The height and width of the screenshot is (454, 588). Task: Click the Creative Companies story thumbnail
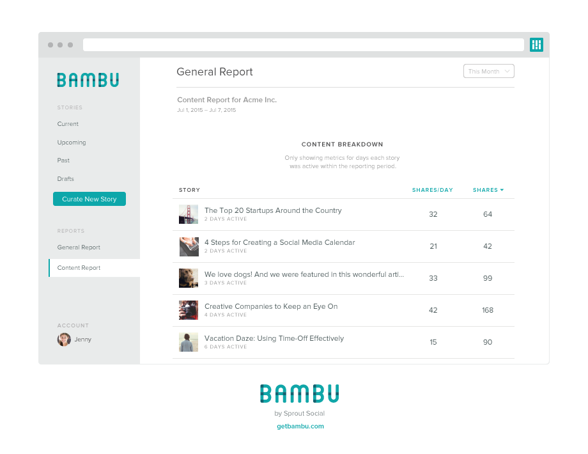pyautogui.click(x=189, y=309)
